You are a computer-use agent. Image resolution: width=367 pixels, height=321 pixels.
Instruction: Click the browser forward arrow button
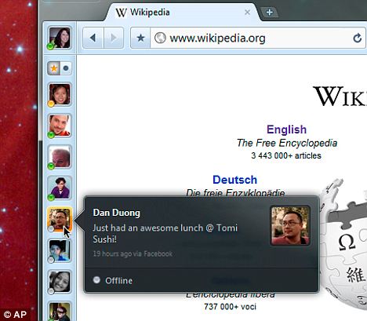114,38
